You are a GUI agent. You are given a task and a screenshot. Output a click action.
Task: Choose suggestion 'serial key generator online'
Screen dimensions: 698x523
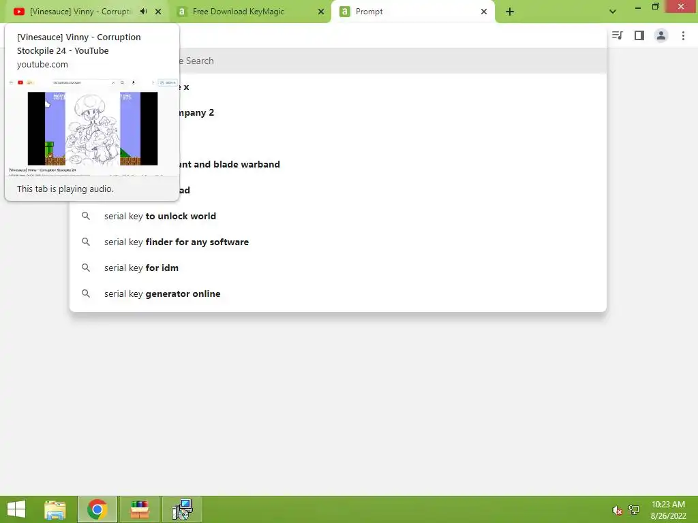point(338,294)
